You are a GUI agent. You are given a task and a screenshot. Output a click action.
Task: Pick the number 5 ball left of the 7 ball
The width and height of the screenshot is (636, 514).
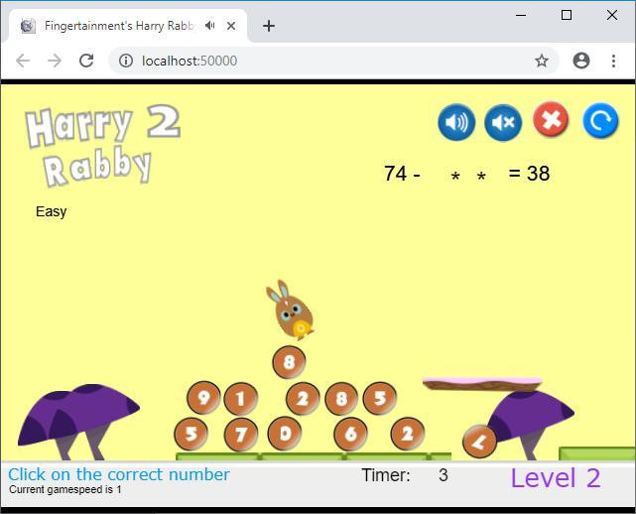pos(191,434)
